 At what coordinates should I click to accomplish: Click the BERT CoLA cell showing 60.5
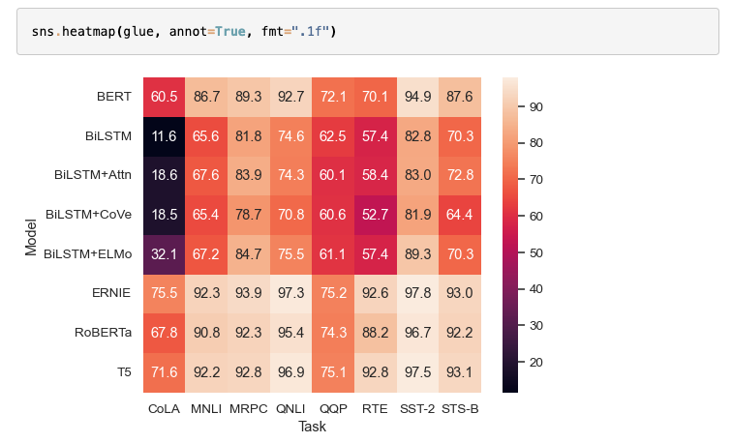point(164,97)
